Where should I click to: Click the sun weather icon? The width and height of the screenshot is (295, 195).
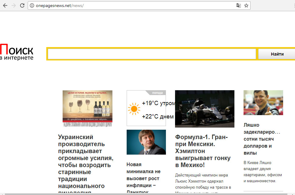(x=134, y=109)
